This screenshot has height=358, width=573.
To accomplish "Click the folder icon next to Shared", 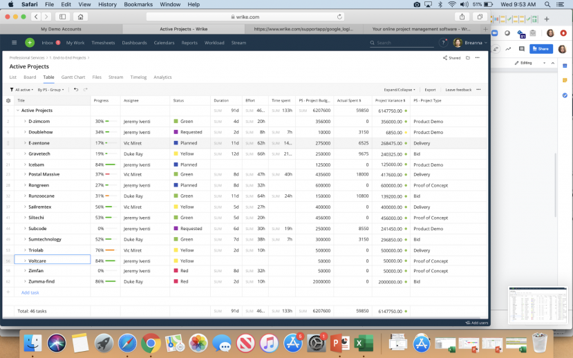I will pos(468,58).
